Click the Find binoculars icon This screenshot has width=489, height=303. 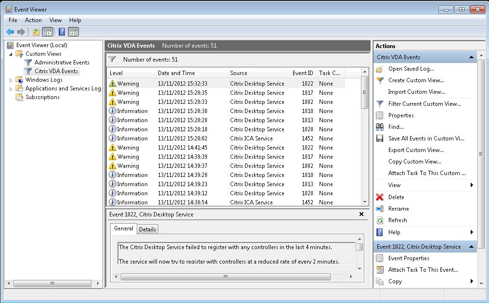pyautogui.click(x=380, y=127)
